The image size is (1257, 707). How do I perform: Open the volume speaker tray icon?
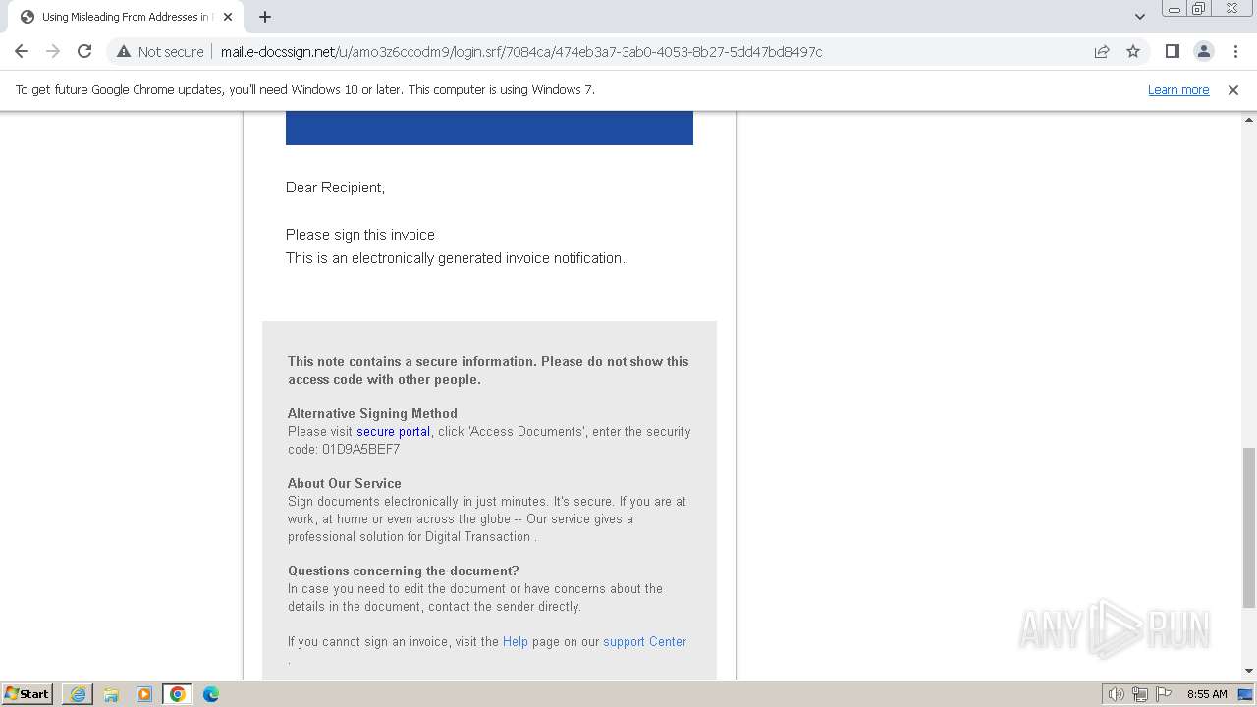pyautogui.click(x=1117, y=694)
